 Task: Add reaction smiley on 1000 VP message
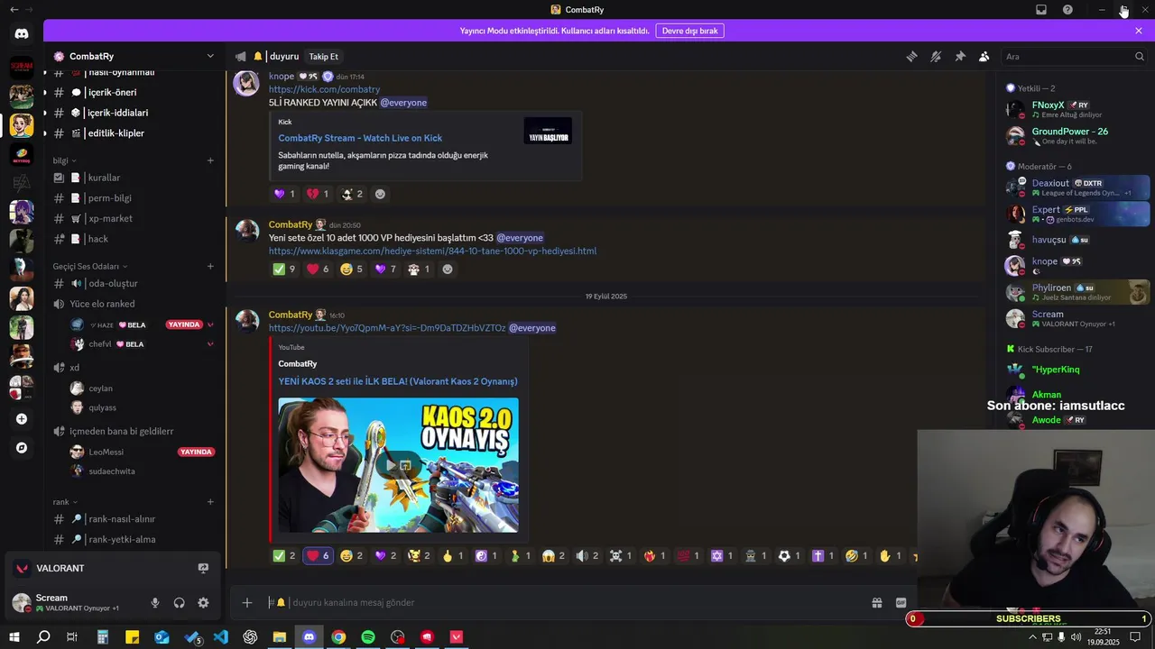click(447, 269)
